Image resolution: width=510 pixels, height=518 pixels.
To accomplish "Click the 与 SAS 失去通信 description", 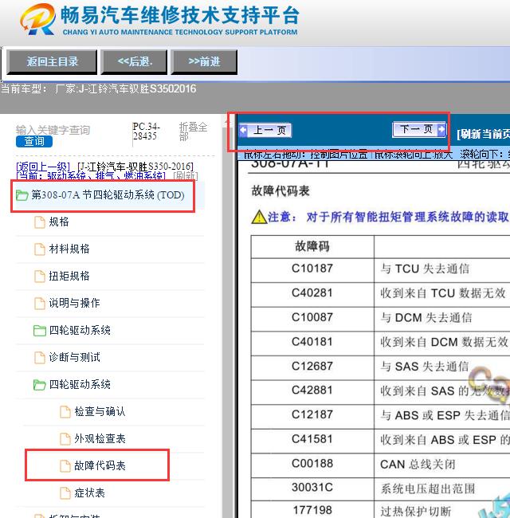I will [x=425, y=367].
